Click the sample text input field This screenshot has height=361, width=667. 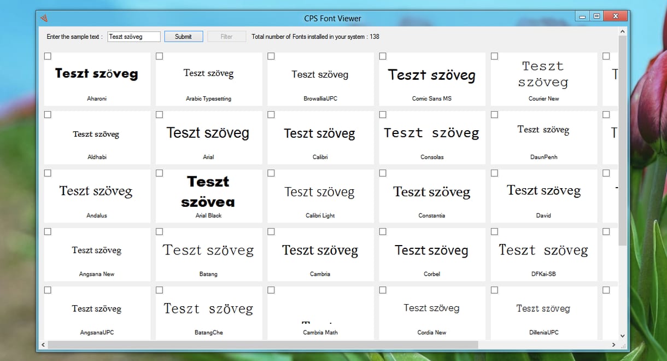point(134,37)
